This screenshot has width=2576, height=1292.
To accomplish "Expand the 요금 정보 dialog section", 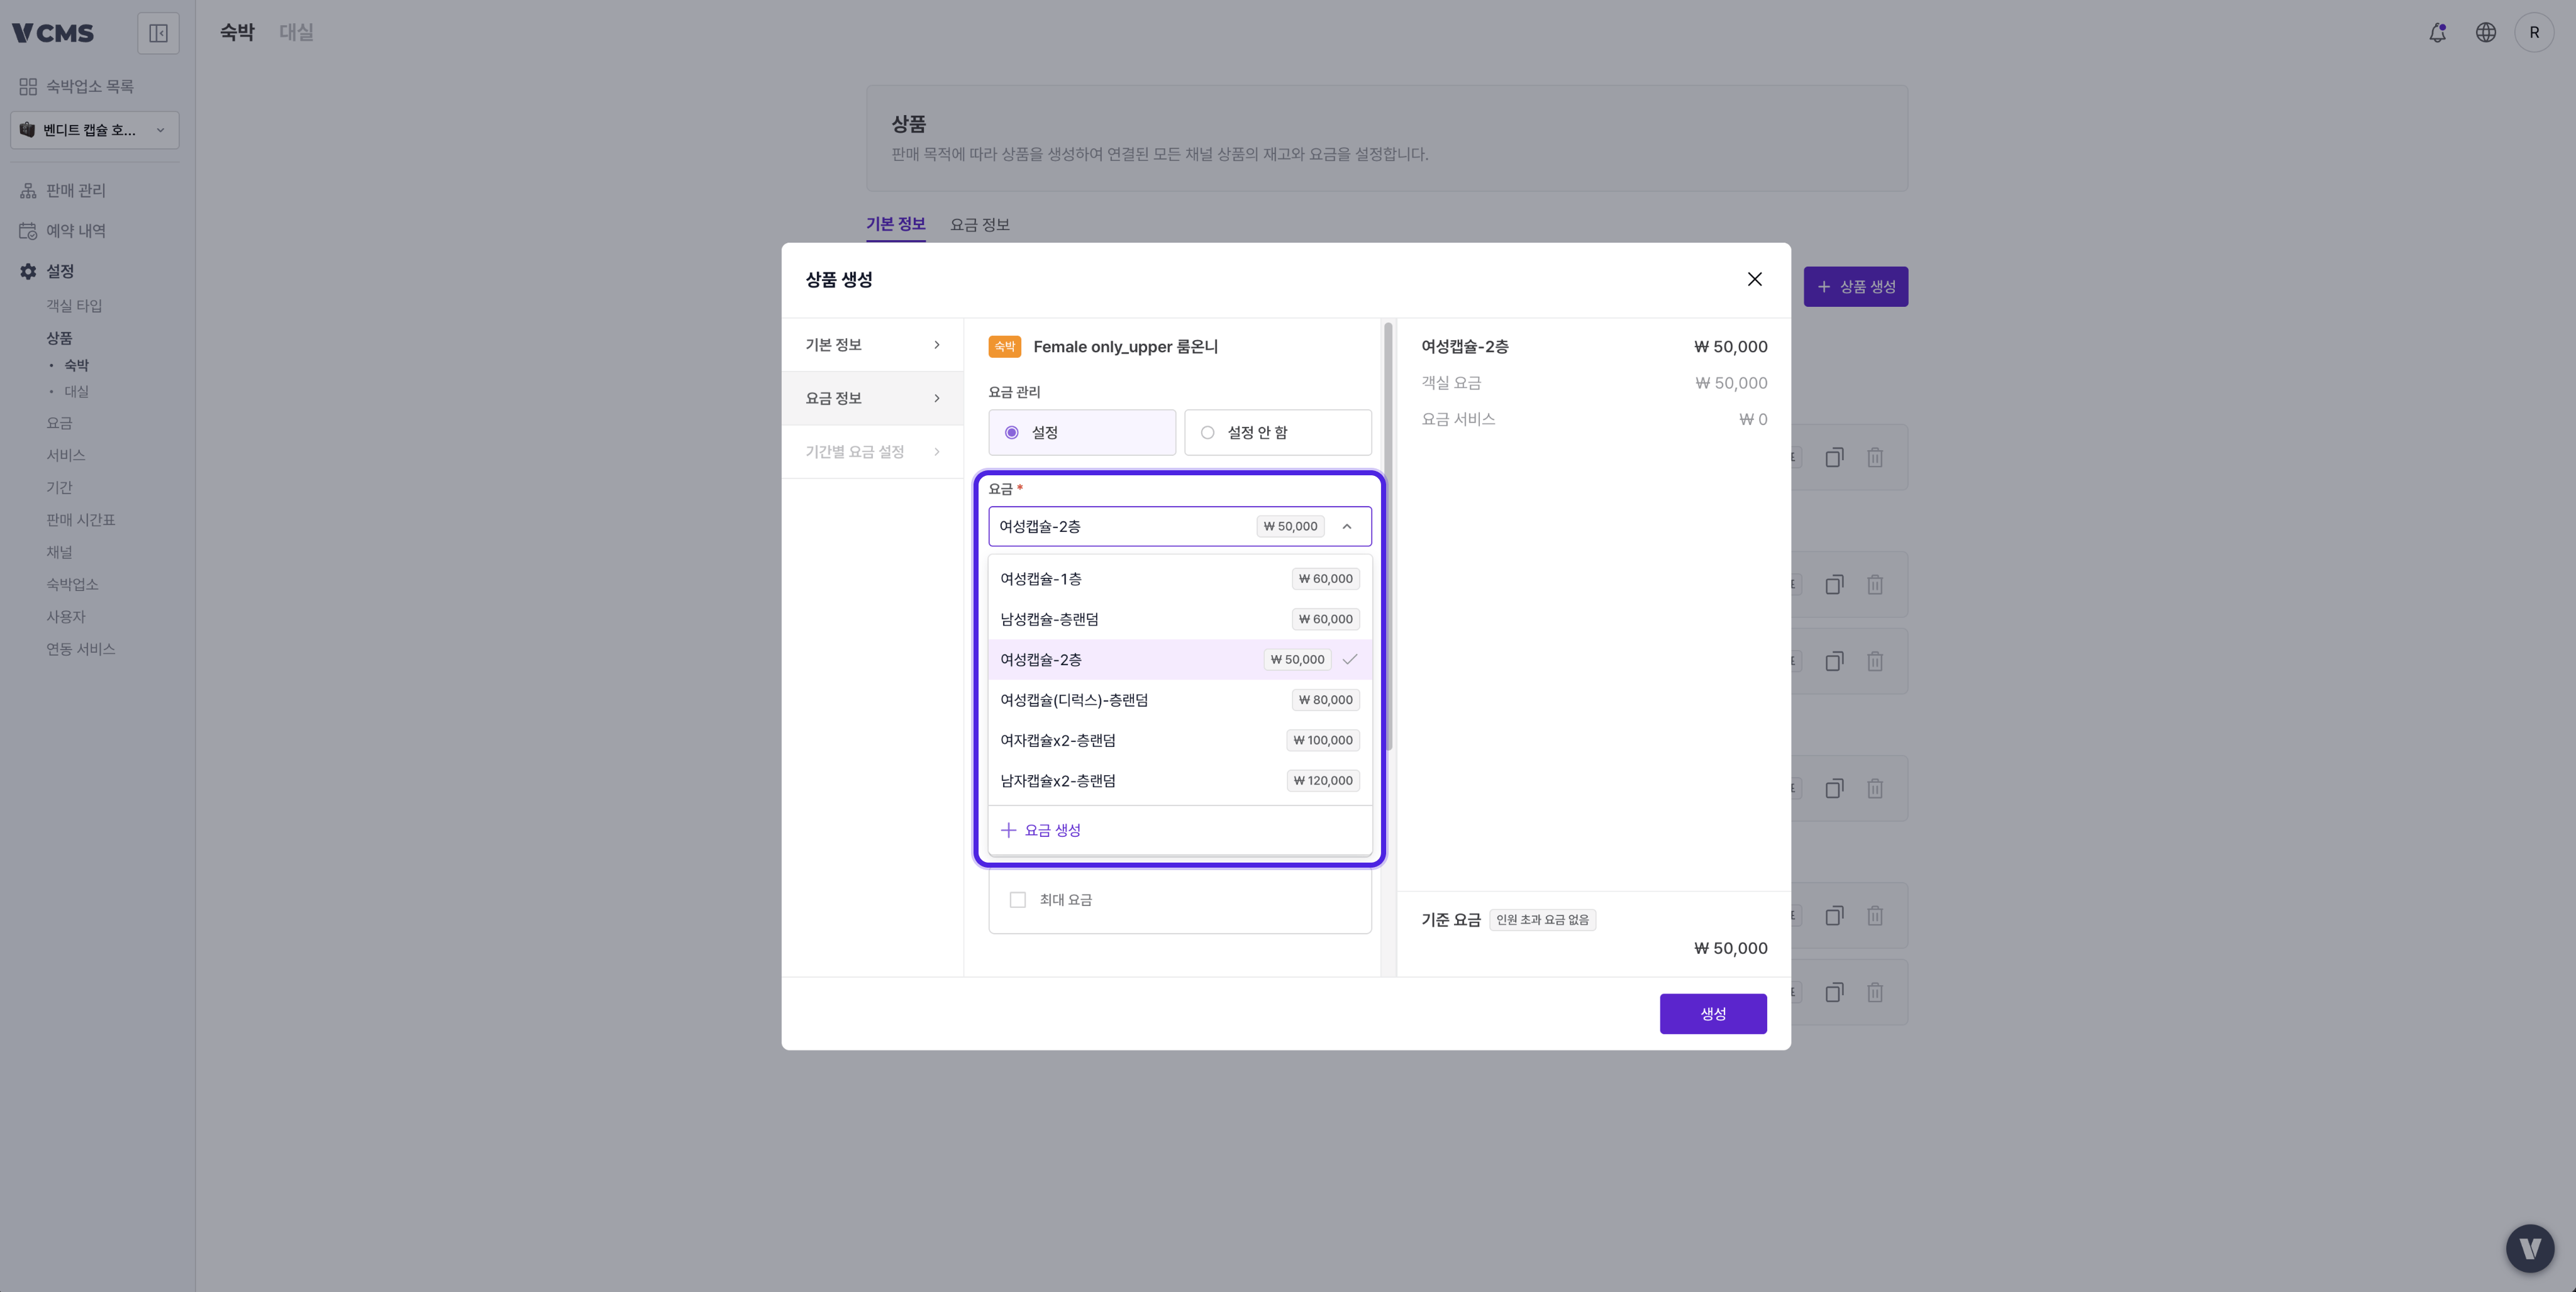I will tap(872, 398).
